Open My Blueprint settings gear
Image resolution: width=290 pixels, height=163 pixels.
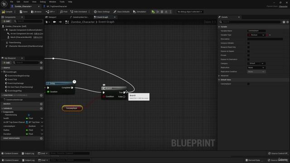pyautogui.click(x=41, y=62)
